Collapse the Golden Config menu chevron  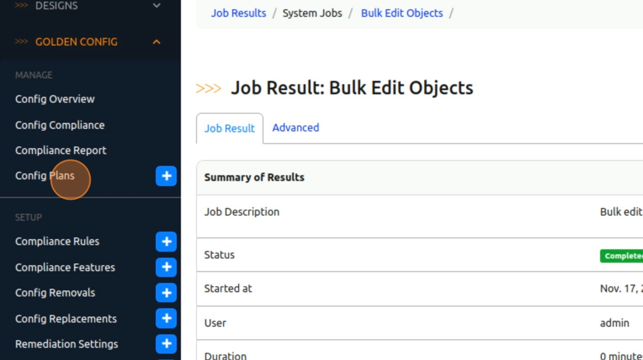tap(157, 42)
